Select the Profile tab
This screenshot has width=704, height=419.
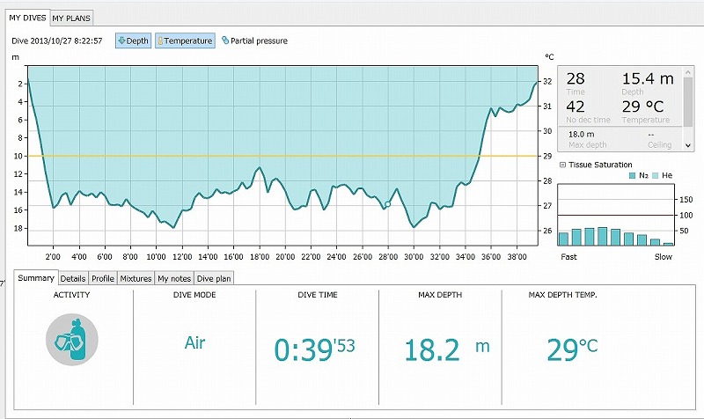(x=103, y=278)
